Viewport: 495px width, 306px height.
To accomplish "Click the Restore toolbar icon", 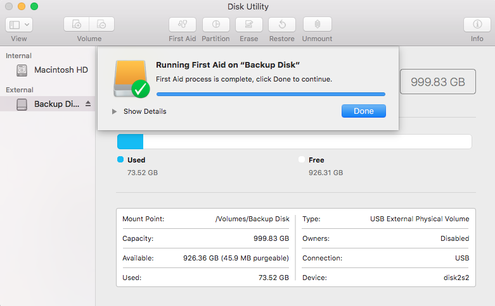I will pos(282,24).
